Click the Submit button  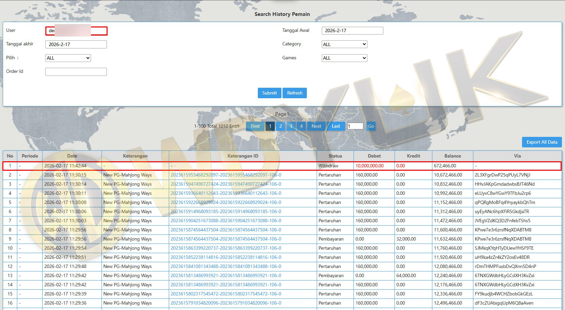tap(269, 93)
